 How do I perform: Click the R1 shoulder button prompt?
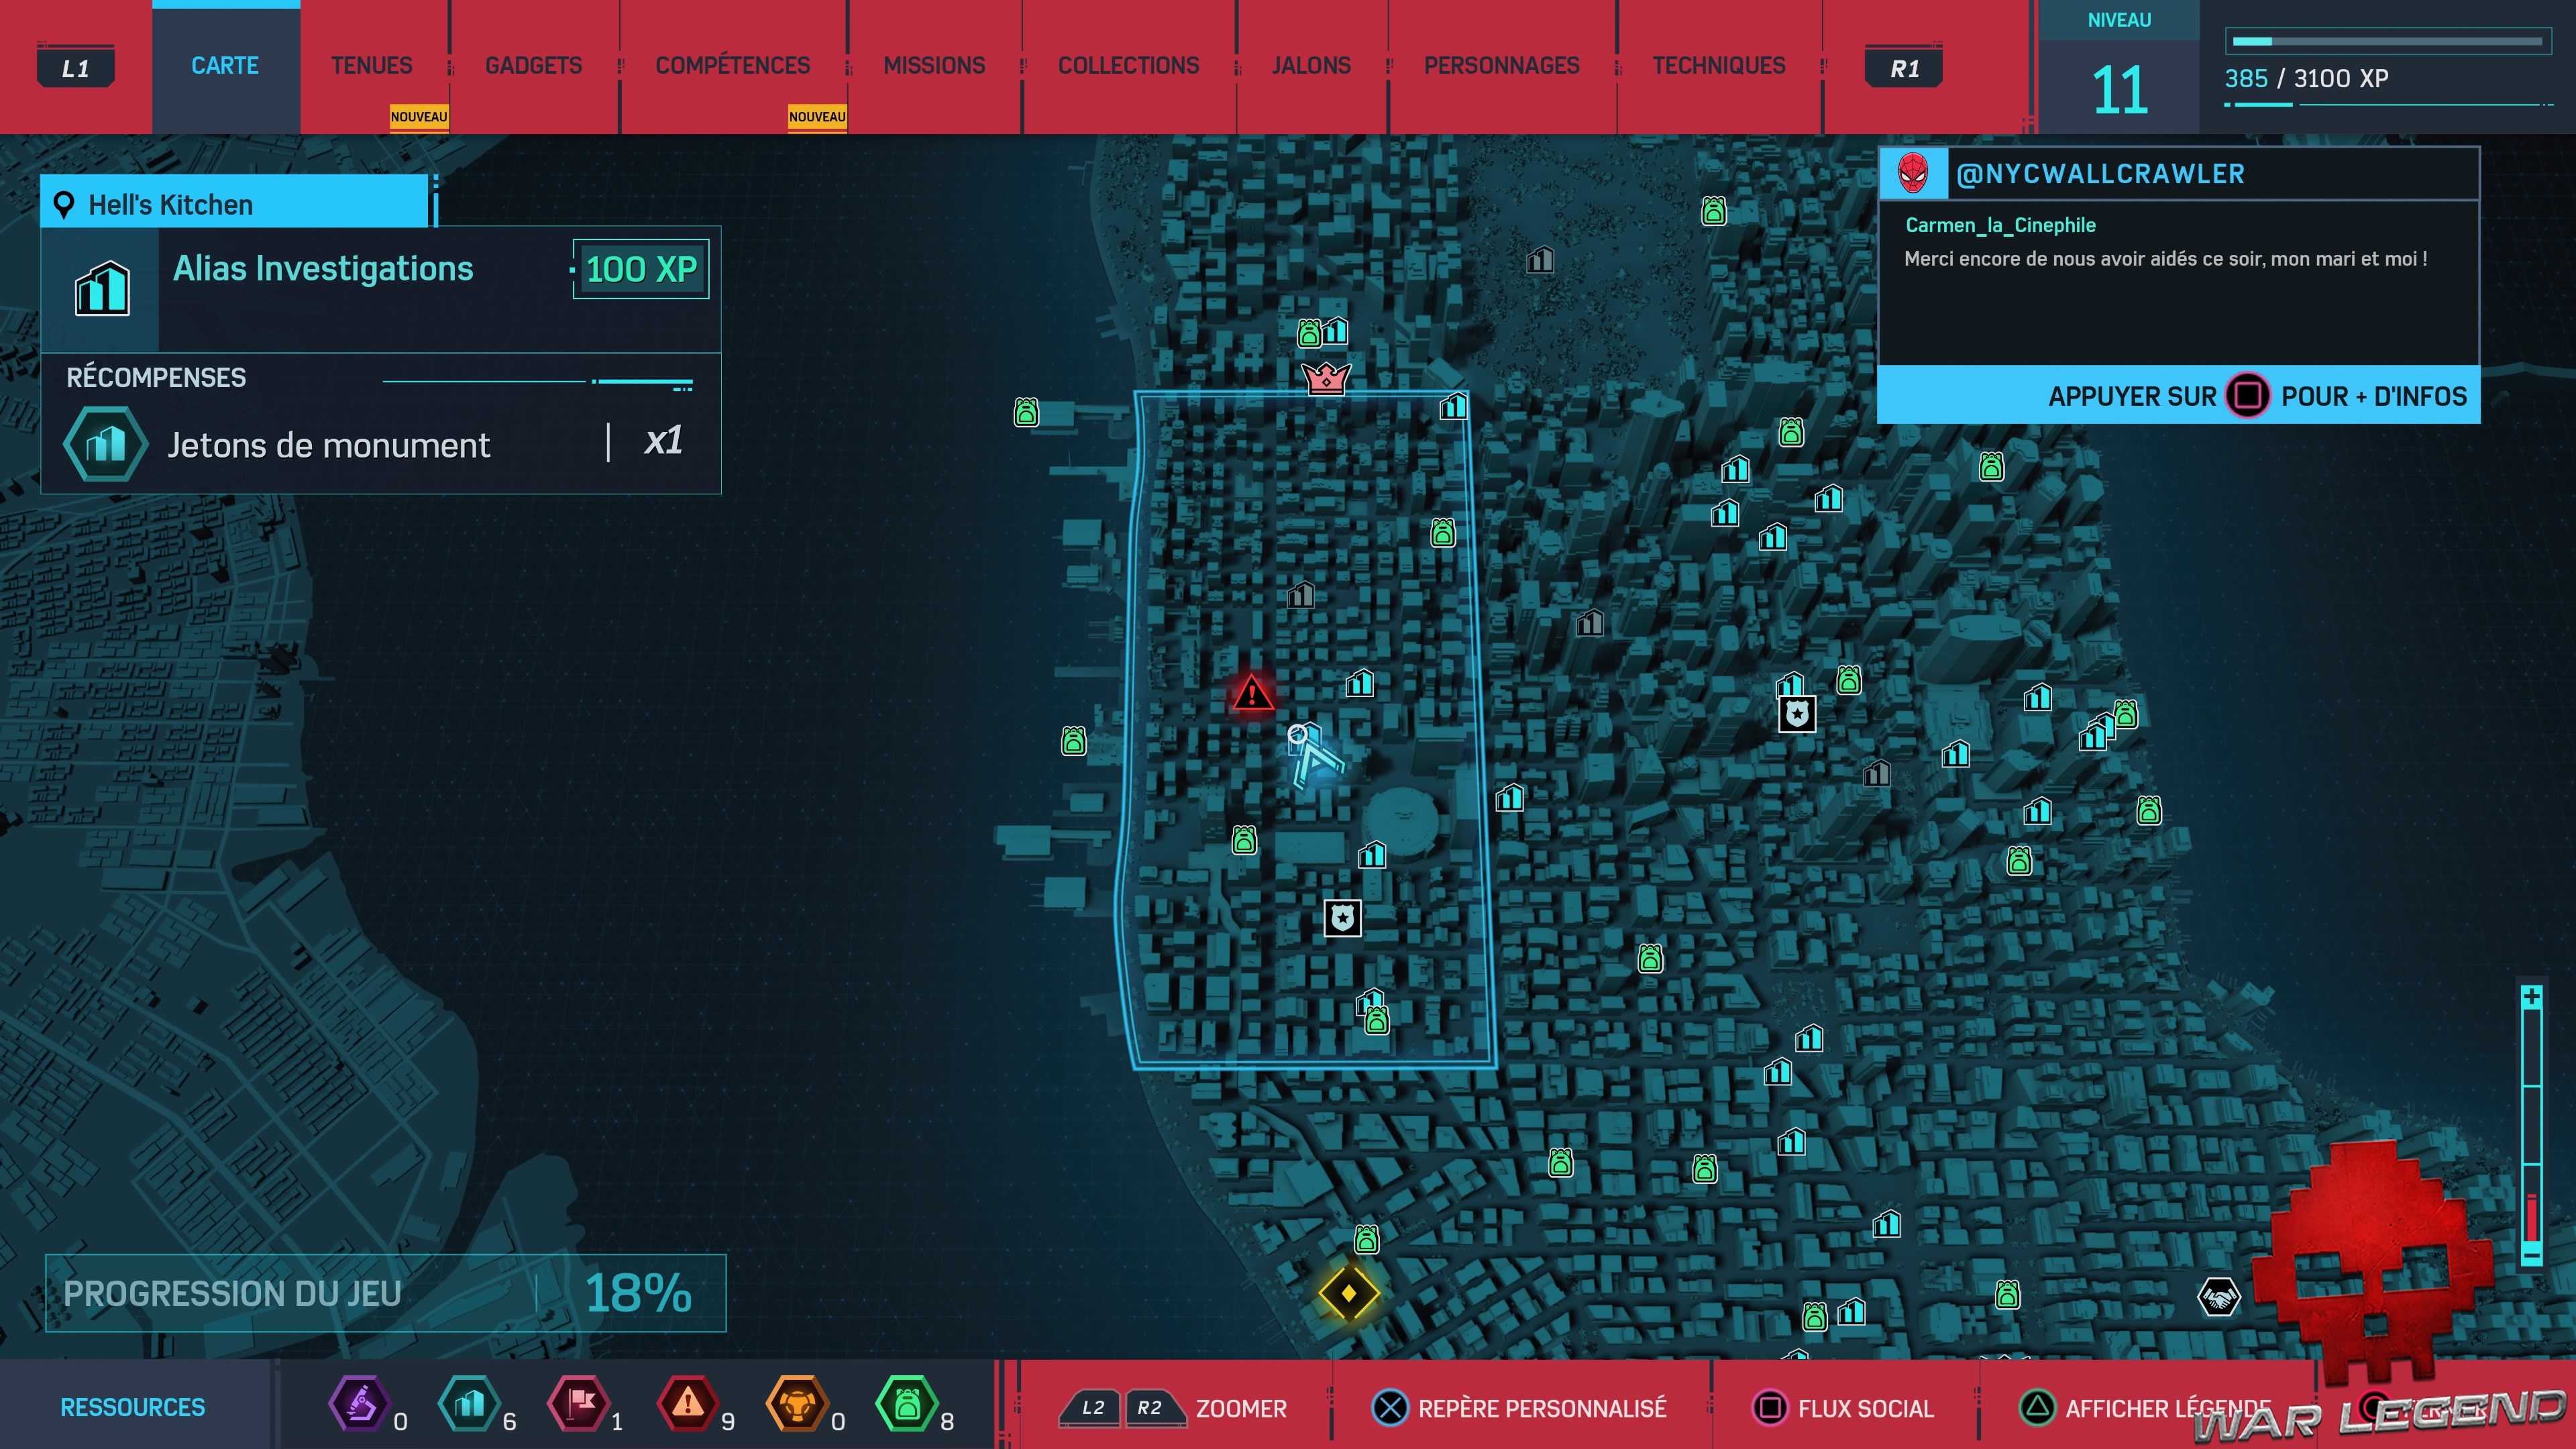click(x=1904, y=66)
